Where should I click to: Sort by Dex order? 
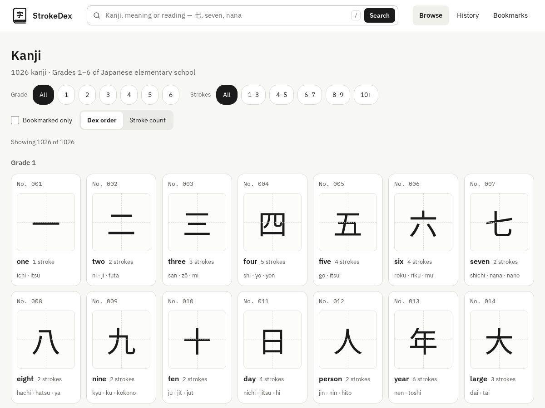pyautogui.click(x=102, y=120)
